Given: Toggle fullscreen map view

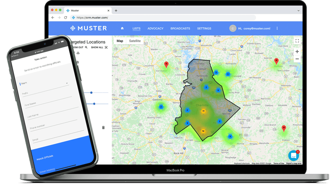Looking at the screenshot, I should coord(297,41).
